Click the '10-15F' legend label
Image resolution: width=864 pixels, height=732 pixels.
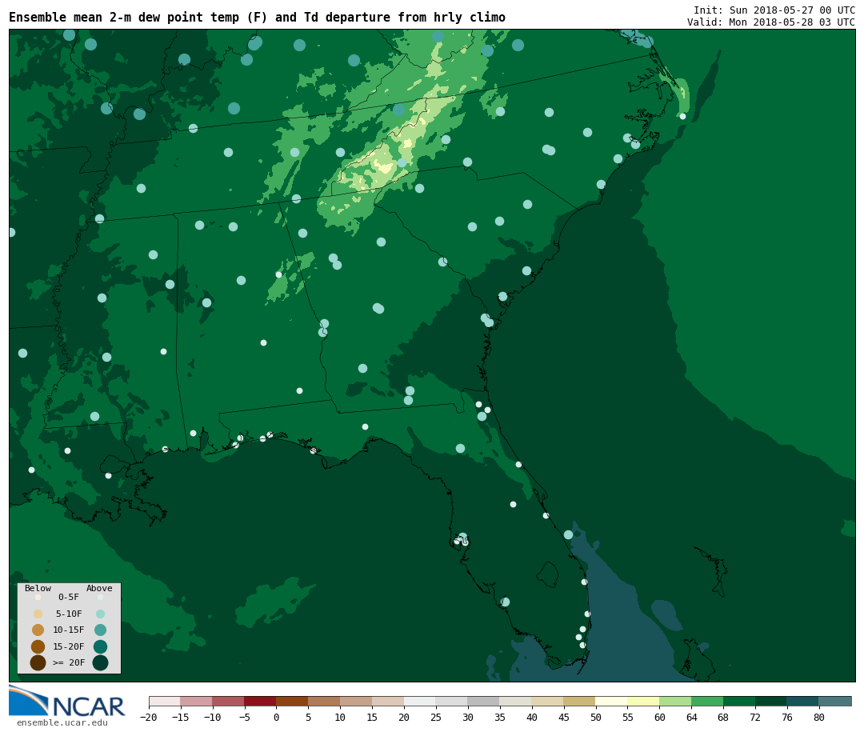pos(69,630)
